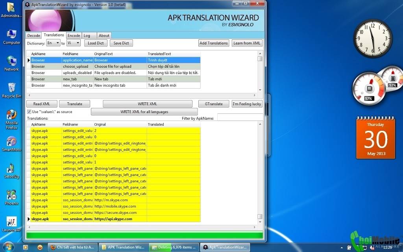Open the Network desktop icon
Screen dimensions: 403x252
(11, 64)
